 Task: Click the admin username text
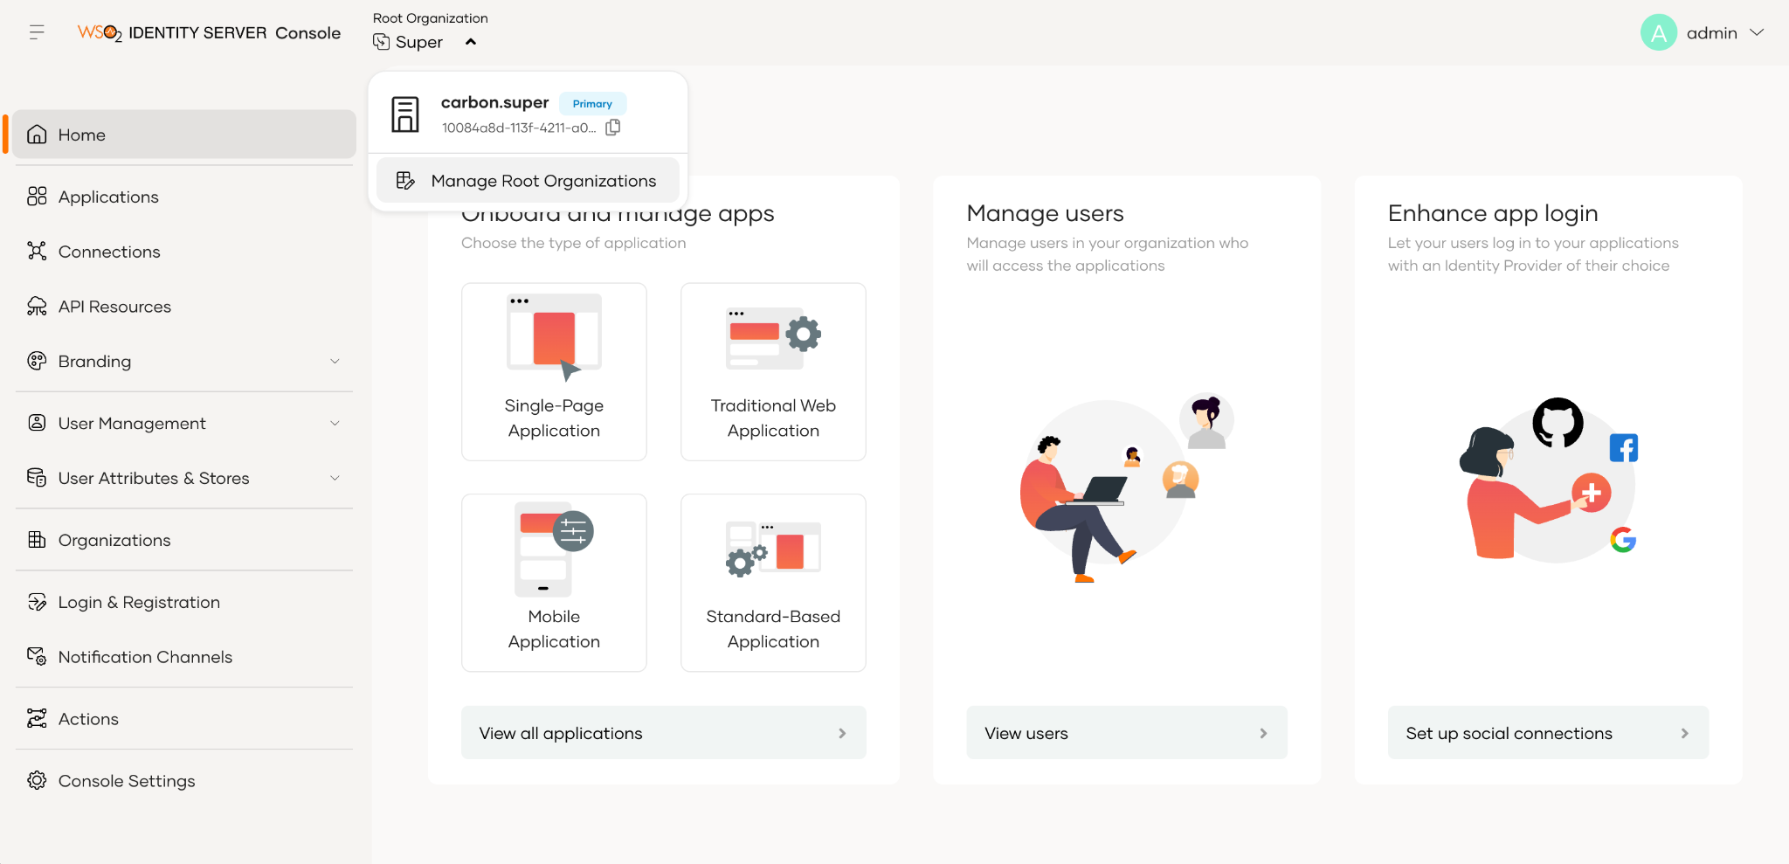tap(1711, 33)
